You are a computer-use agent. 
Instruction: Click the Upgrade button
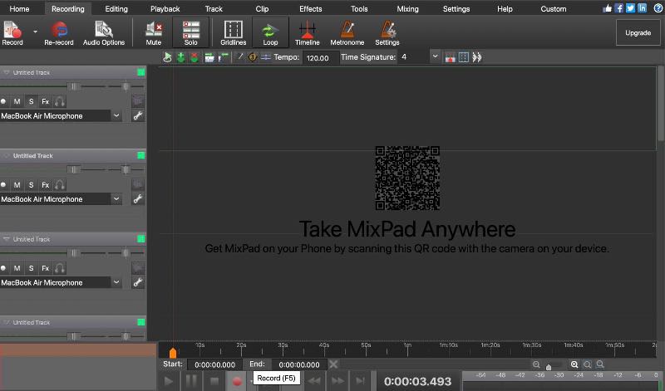[638, 32]
